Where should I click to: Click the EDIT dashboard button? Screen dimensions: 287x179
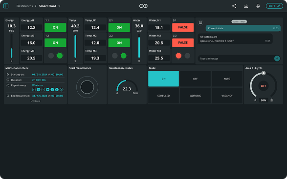(x=274, y=6)
